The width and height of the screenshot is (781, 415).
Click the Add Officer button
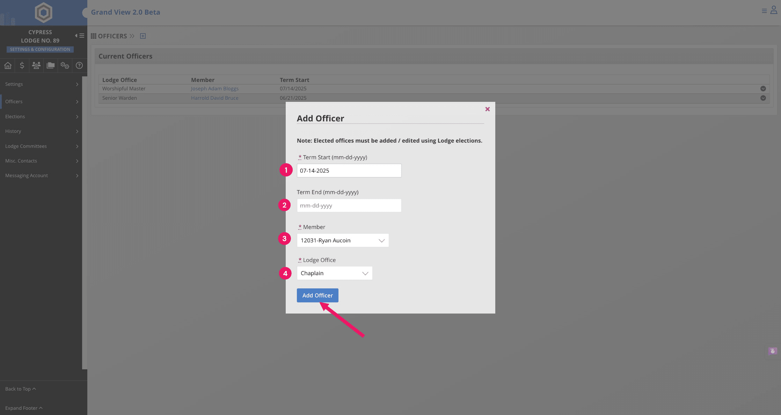(317, 295)
